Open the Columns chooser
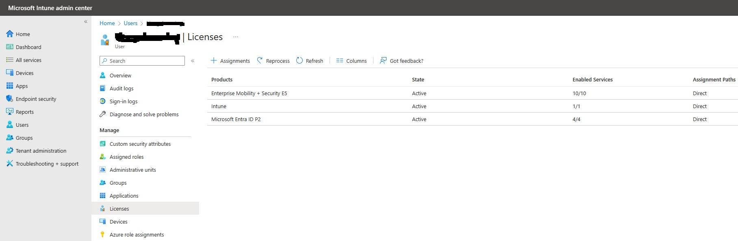This screenshot has width=738, height=241. click(352, 61)
